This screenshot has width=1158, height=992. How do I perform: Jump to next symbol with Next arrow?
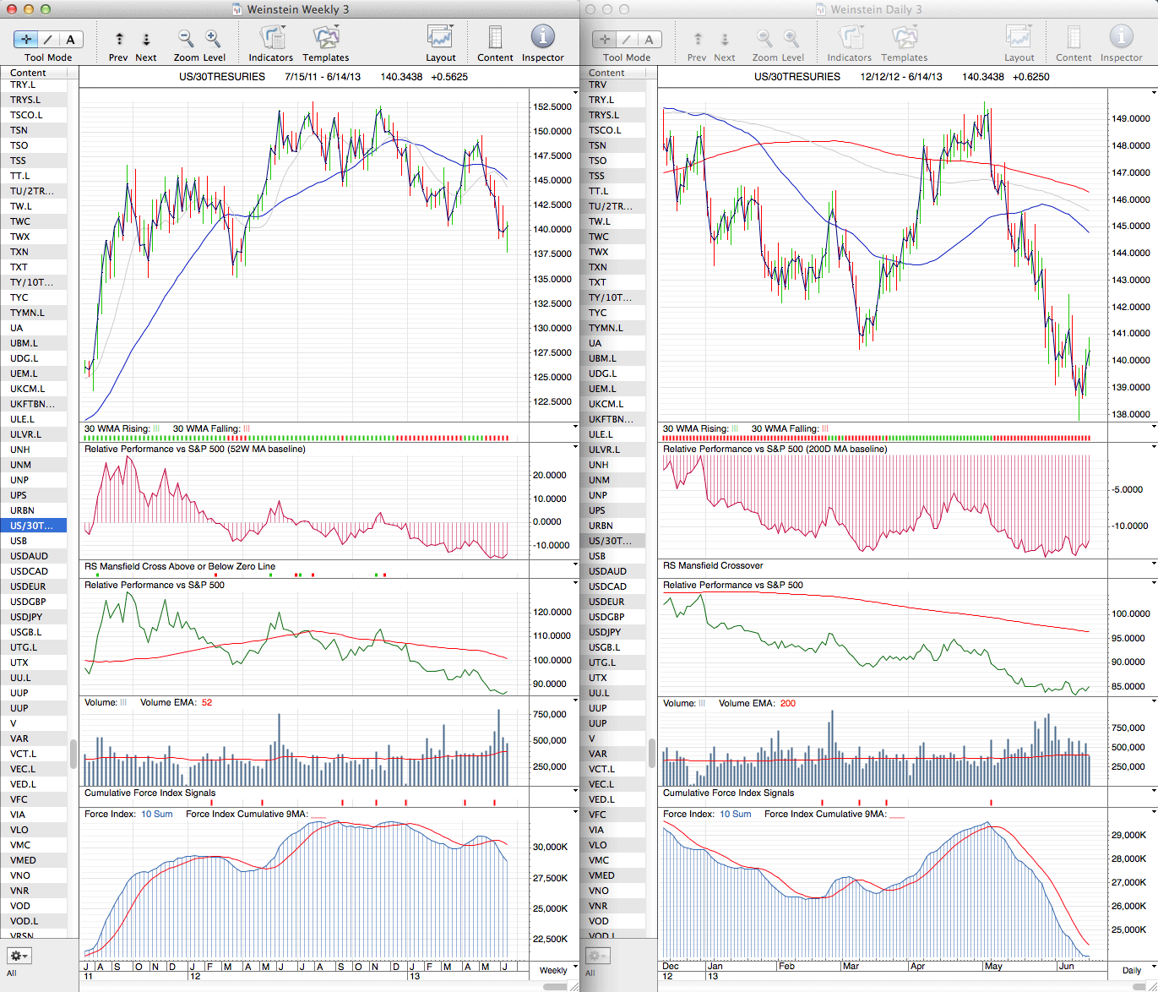tap(146, 39)
